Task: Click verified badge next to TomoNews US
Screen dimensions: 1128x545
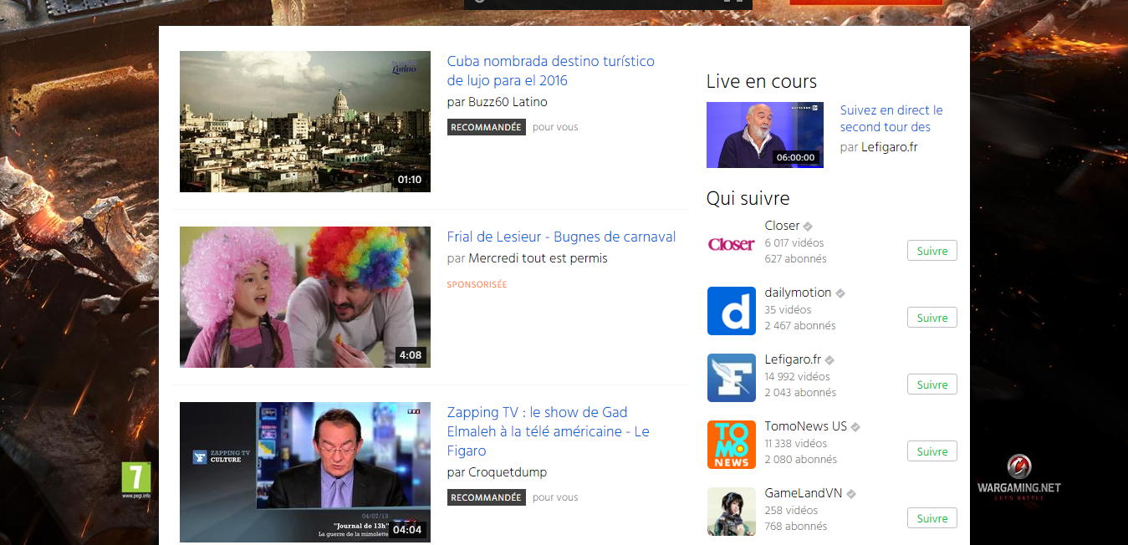Action: 855,427
